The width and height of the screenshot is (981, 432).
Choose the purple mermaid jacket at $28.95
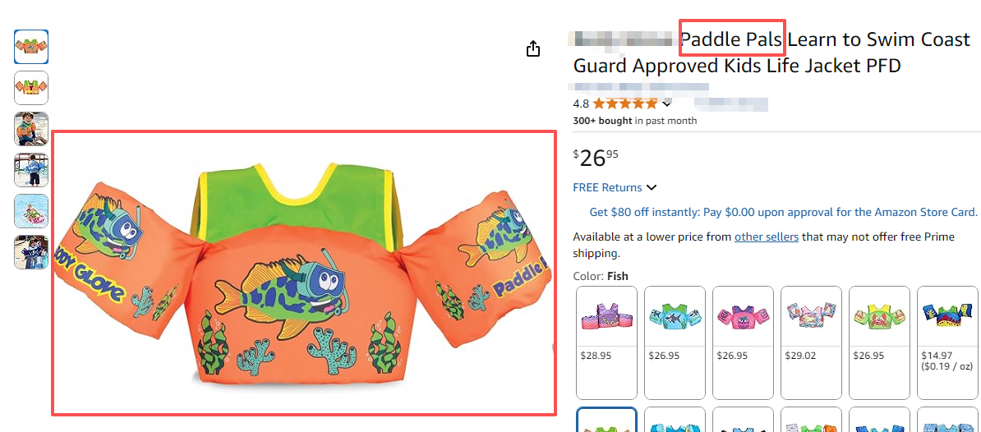click(606, 342)
